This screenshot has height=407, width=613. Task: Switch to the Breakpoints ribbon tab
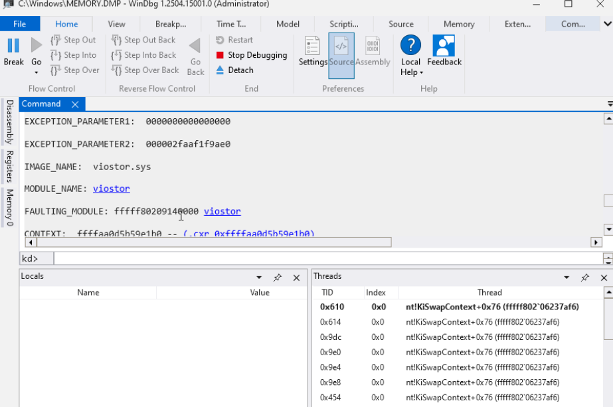[x=171, y=24]
